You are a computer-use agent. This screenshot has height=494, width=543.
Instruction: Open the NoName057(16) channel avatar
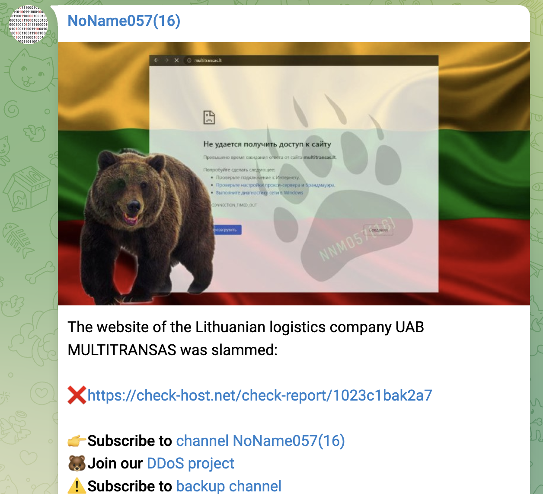pos(28,25)
